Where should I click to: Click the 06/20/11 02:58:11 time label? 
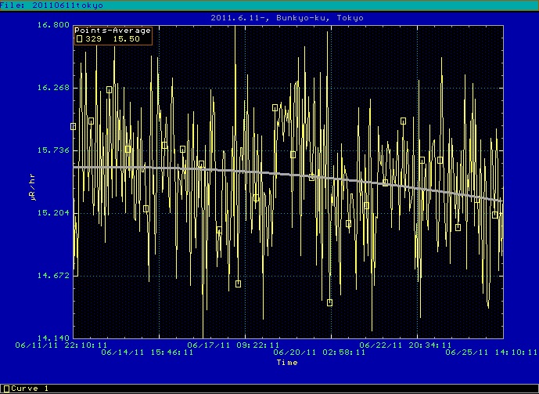point(319,352)
